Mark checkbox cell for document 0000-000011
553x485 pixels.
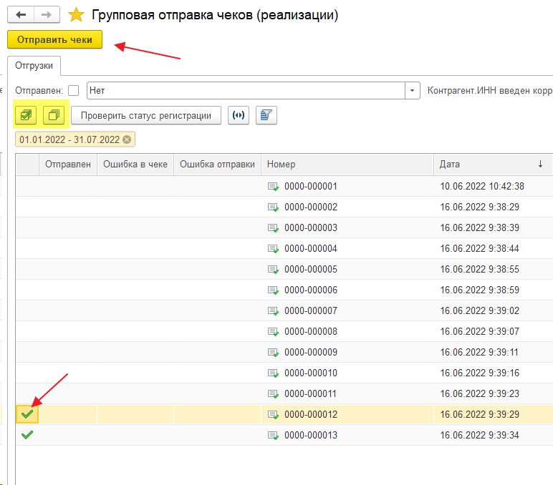27,393
